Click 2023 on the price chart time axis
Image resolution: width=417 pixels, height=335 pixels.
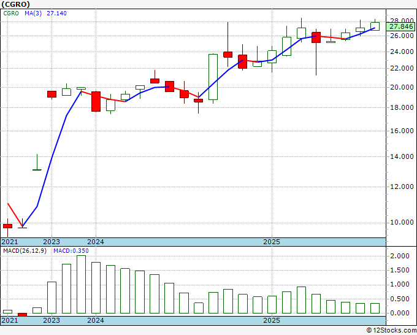[x=52, y=242]
